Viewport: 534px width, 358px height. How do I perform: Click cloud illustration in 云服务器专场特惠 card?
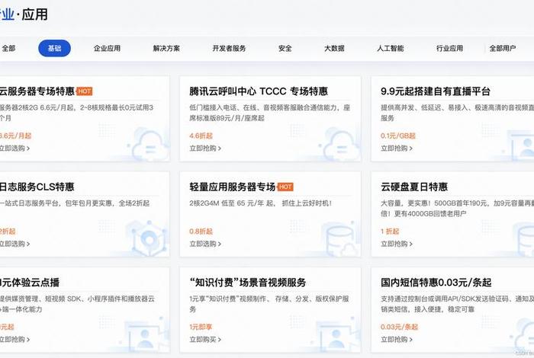(x=150, y=145)
